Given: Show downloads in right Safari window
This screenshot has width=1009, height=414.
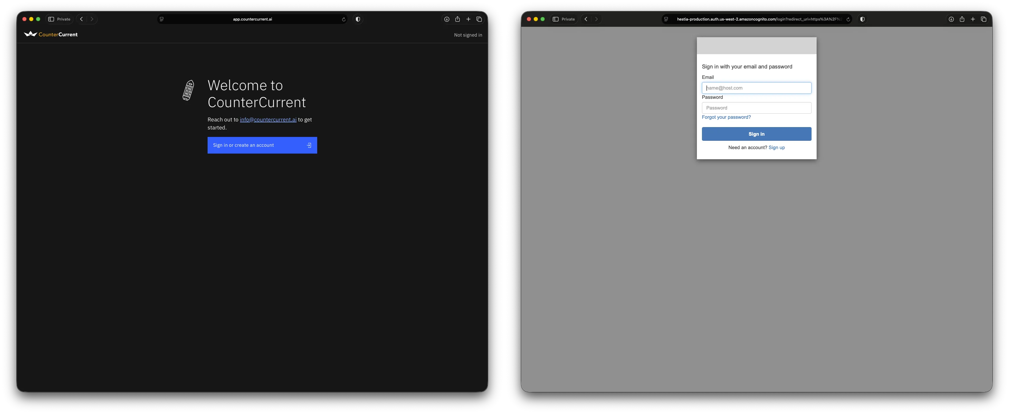Looking at the screenshot, I should [x=951, y=19].
